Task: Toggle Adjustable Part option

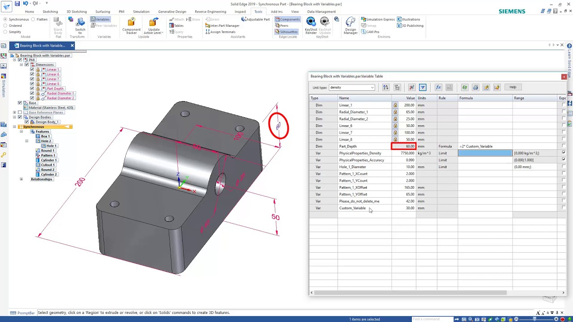Action: pyautogui.click(x=255, y=19)
